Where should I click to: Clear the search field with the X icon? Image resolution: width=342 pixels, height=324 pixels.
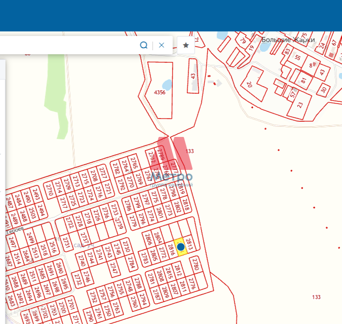pos(162,45)
